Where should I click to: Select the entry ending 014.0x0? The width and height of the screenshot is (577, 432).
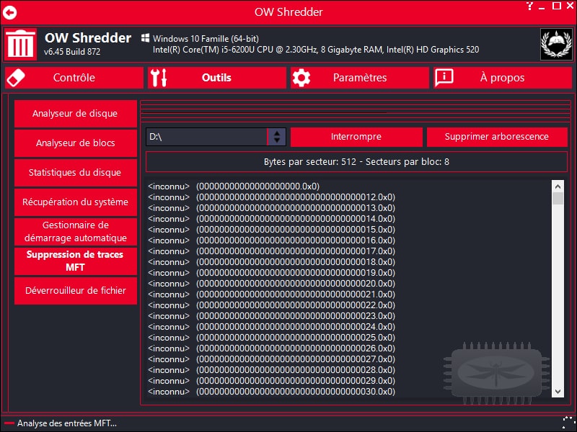tap(272, 219)
